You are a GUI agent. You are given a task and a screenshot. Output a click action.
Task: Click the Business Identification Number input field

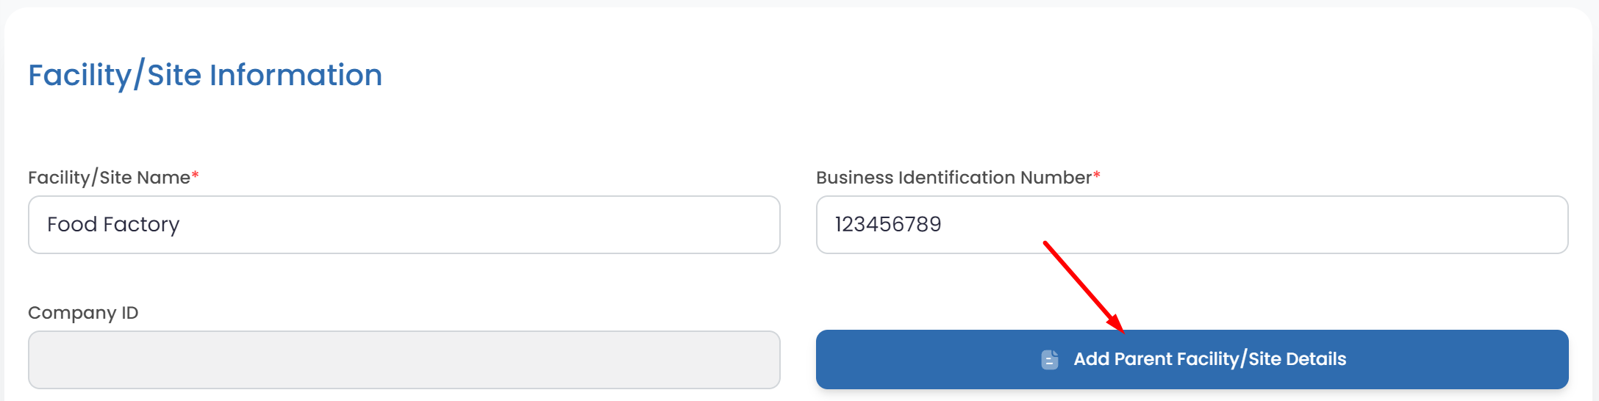(1250, 225)
